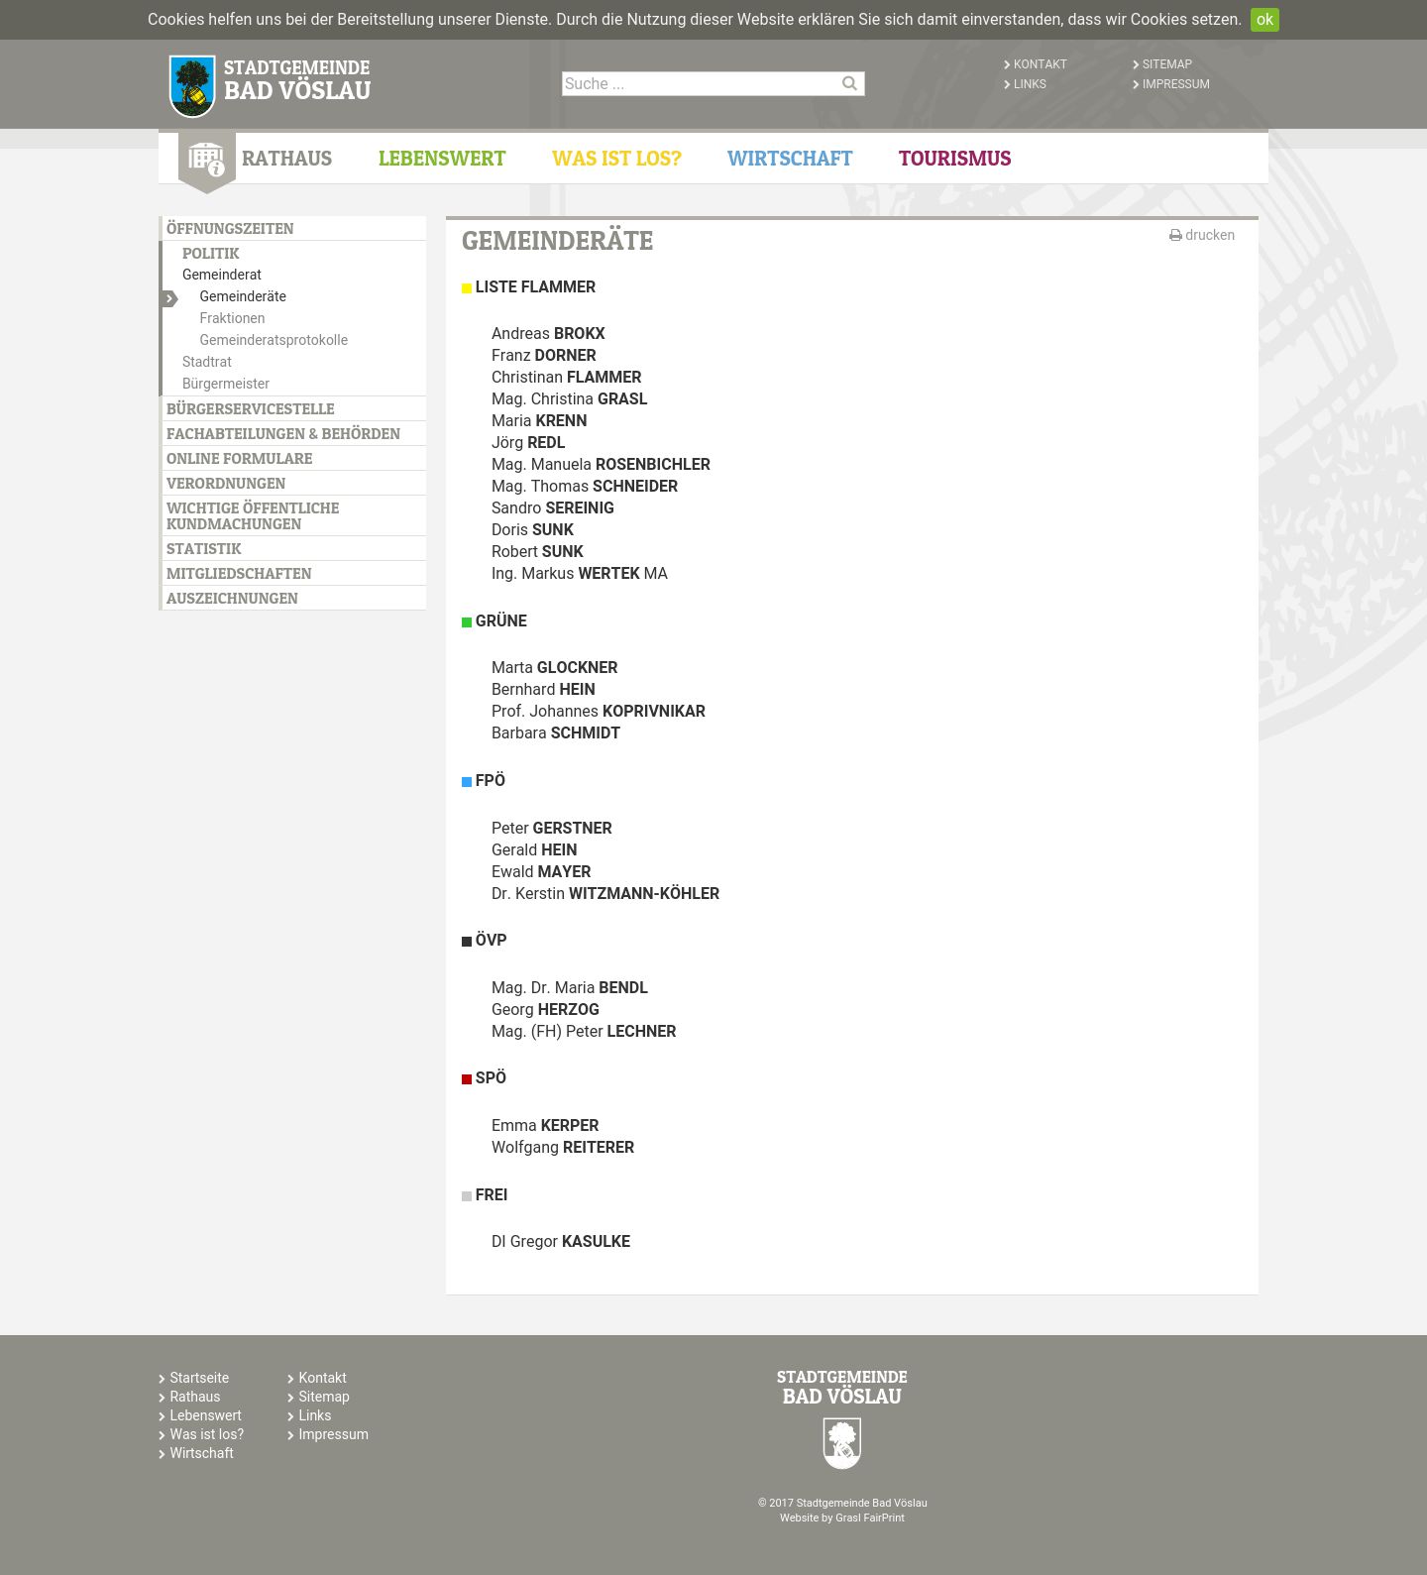1427x1575 pixels.
Task: Click name Prof. Johannes KOPRIVNIKAR
Action: pyautogui.click(x=599, y=712)
